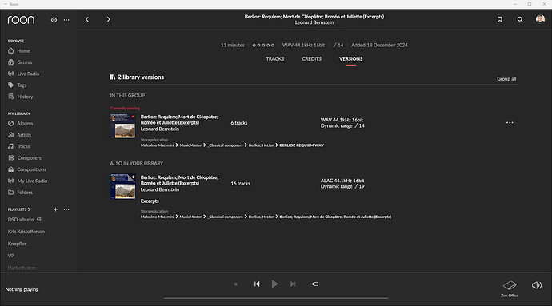Click the bookmark icon in header

[x=499, y=19]
